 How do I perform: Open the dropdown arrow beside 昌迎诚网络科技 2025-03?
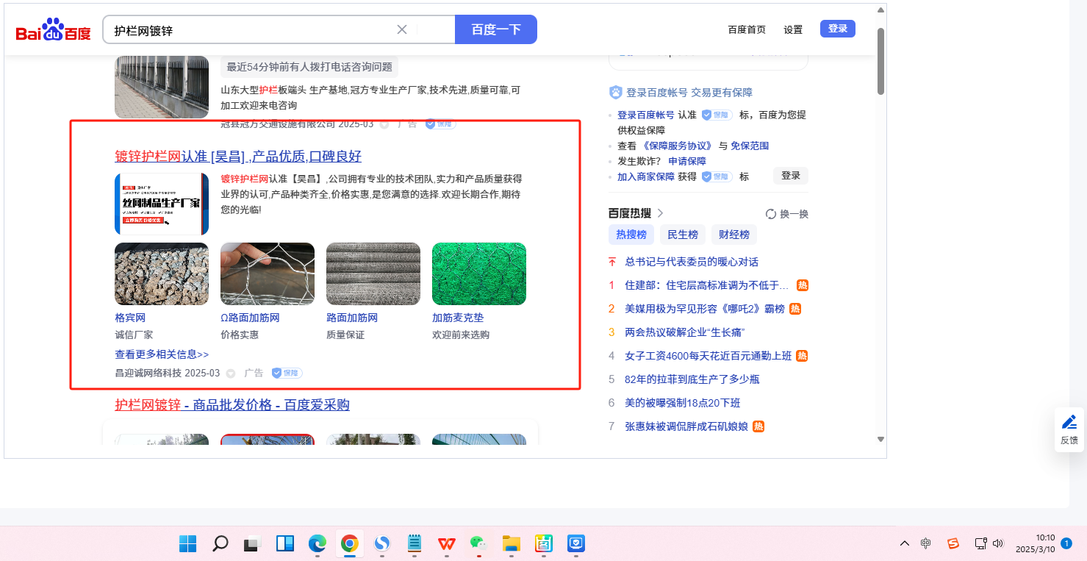click(230, 374)
